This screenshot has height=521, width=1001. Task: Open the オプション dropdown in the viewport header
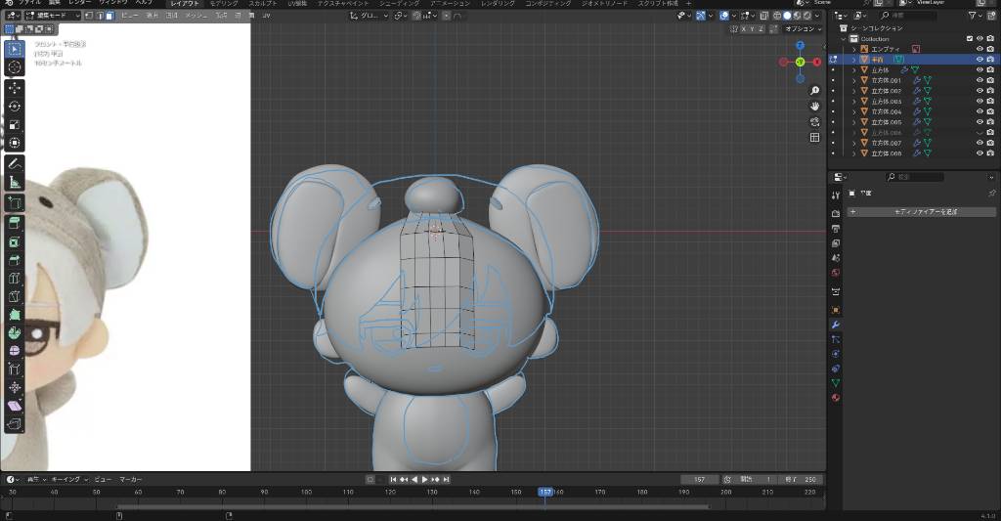coord(804,28)
